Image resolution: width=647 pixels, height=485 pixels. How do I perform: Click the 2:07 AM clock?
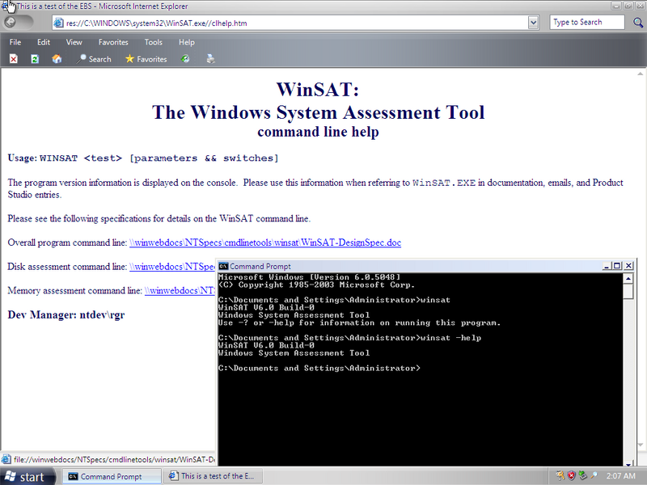pos(620,476)
